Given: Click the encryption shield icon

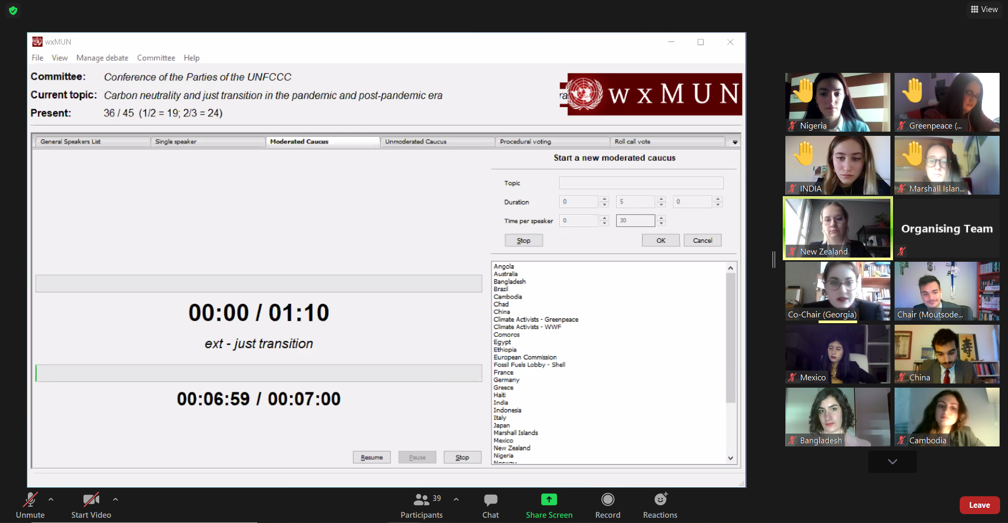Looking at the screenshot, I should 13,10.
